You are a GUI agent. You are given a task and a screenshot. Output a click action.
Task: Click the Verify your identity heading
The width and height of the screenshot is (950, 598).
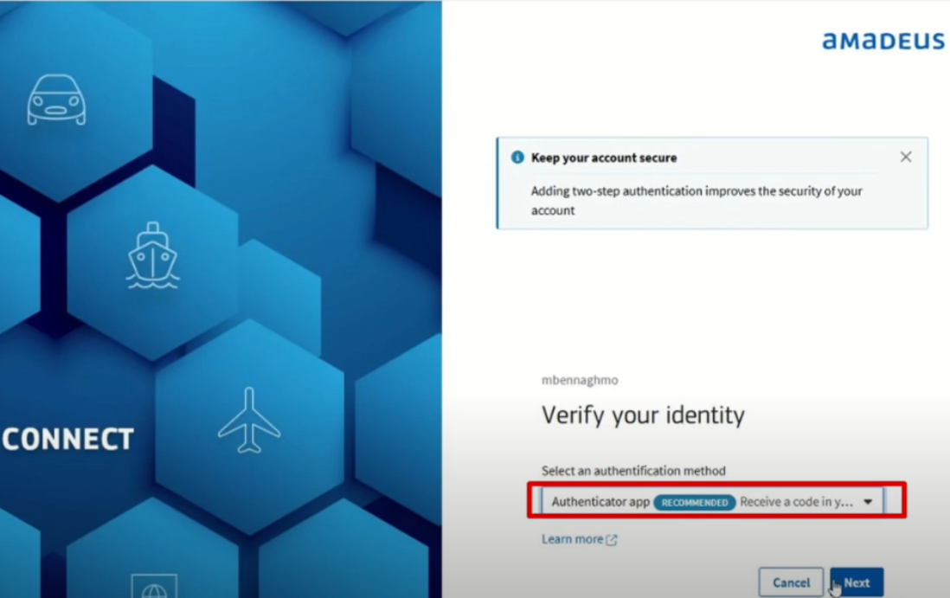click(643, 415)
